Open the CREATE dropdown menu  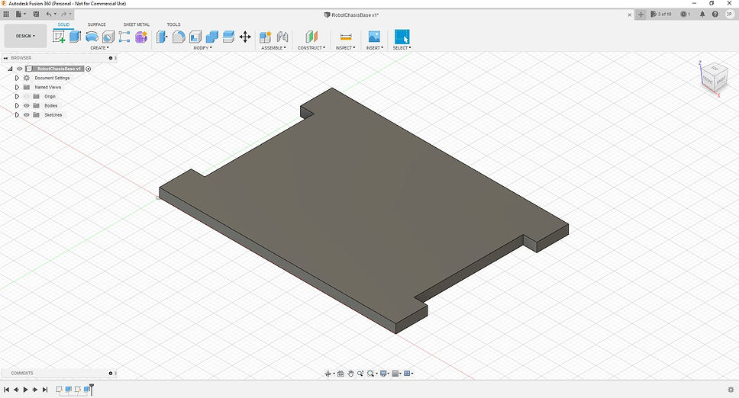pos(99,48)
